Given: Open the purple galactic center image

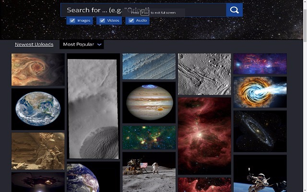Looking at the screenshot, I should click(x=260, y=63).
